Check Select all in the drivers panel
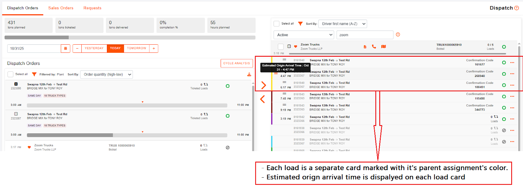 click(277, 24)
